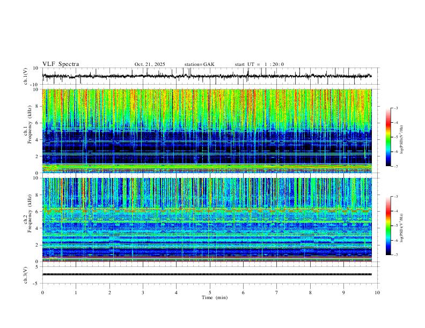
Task: Click time axis tick label "1"
Action: tap(76, 293)
